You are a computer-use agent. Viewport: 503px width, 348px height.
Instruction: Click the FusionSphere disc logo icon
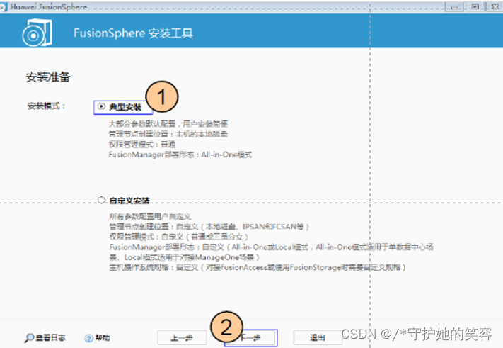coord(37,33)
